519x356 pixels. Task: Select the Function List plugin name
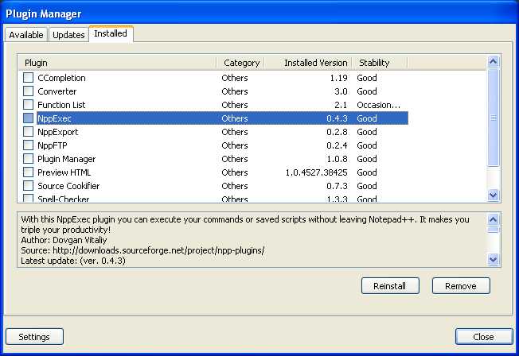(61, 105)
